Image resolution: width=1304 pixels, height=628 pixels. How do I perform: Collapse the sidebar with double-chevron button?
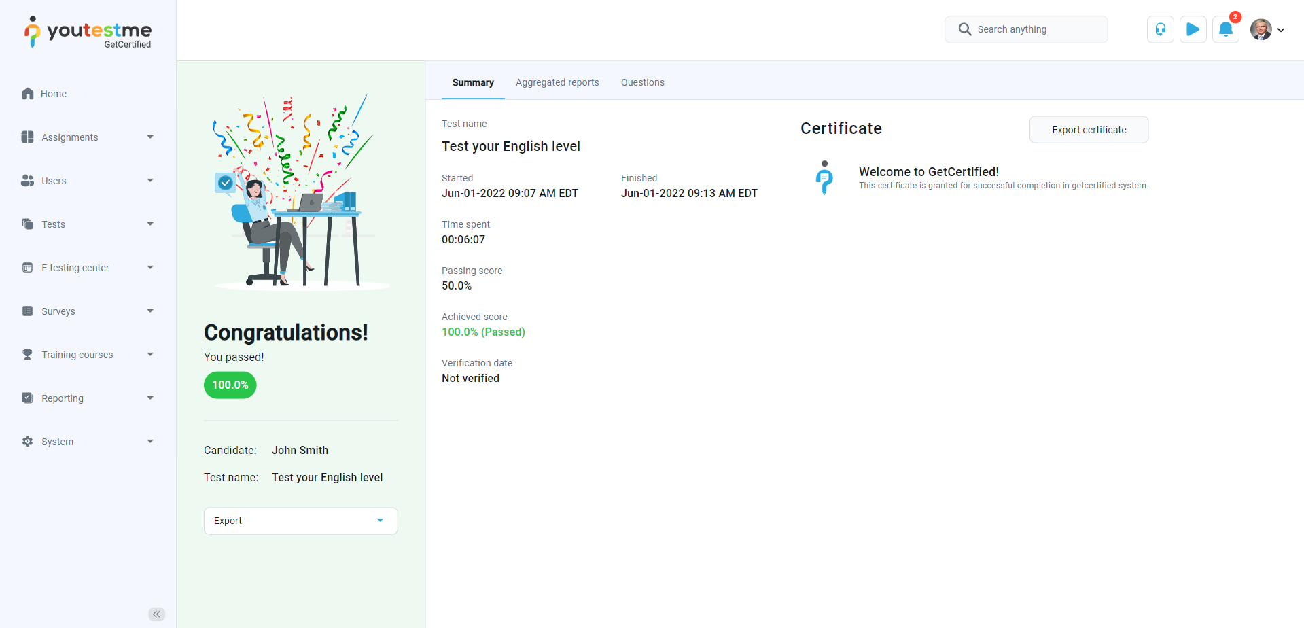156,614
